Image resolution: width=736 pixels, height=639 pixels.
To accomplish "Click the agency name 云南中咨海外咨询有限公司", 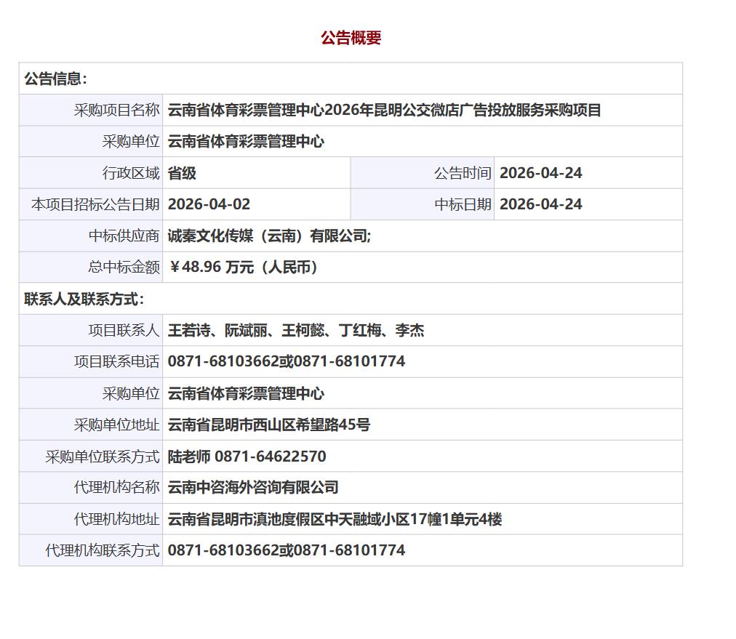I will pyautogui.click(x=253, y=488).
